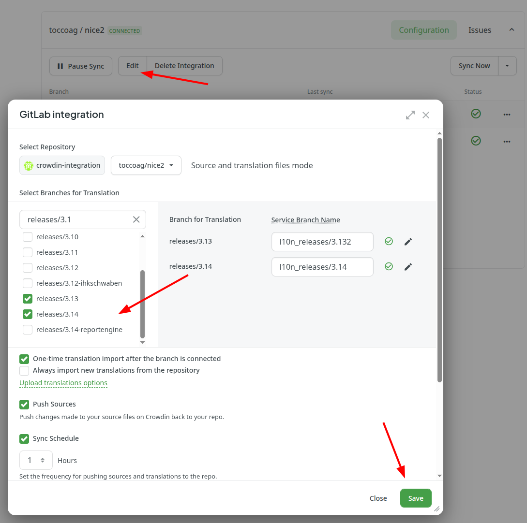Screen dimensions: 527x523
Task: Save the GitLab integration settings
Action: 415,498
